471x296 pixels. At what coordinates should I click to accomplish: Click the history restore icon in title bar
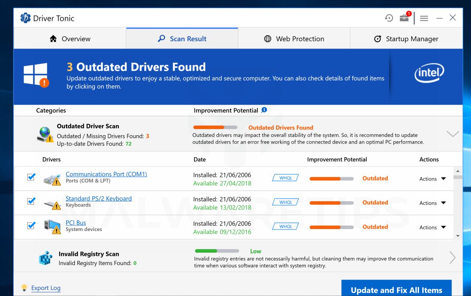tap(389, 18)
